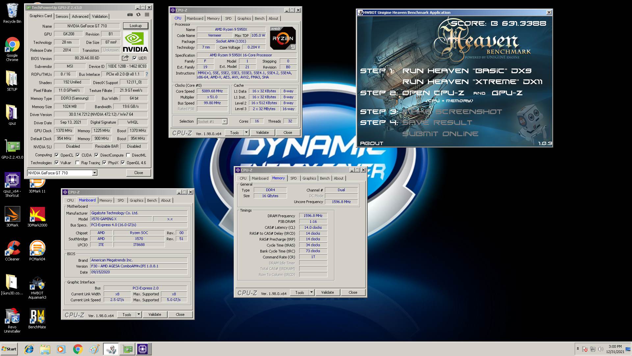This screenshot has width=632, height=356.
Task: Click Run Heaven "Basic" DX9
Action: pyautogui.click(x=467, y=71)
